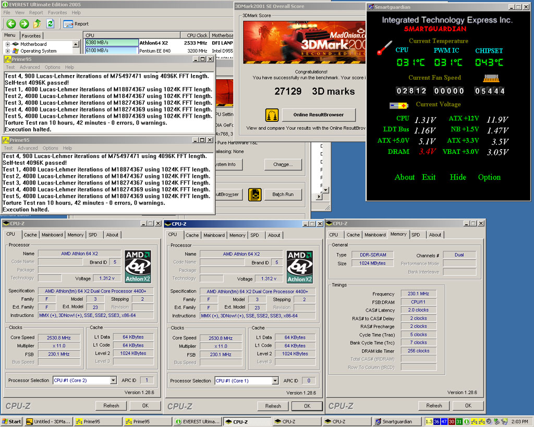
Task: Click About link in Smartguardian
Action: tap(405, 177)
